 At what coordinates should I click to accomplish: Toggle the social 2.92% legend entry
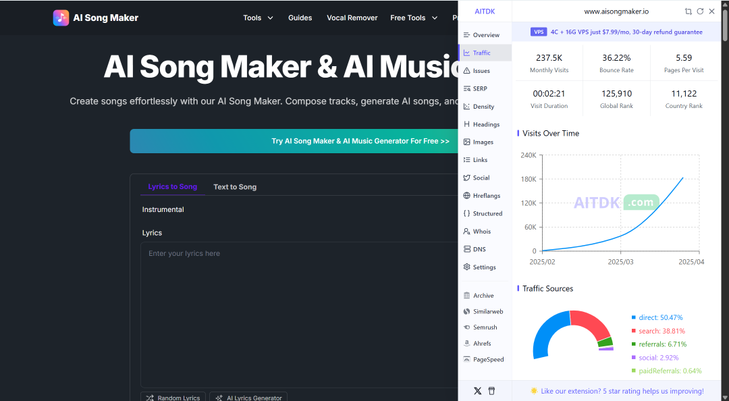tap(655, 358)
